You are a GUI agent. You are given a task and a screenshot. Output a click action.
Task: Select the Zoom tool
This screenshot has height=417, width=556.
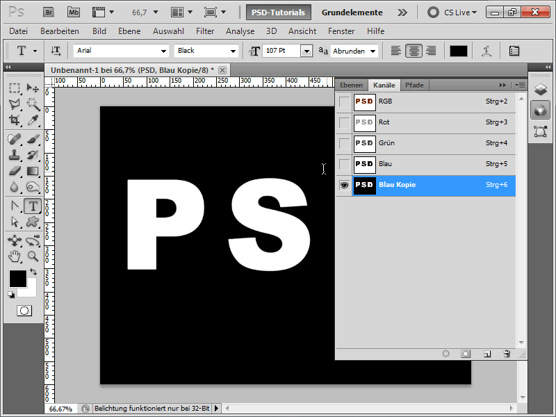point(33,256)
